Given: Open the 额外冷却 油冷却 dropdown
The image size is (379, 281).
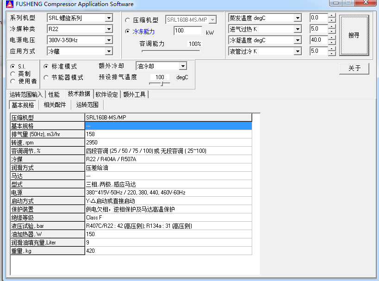Looking at the screenshot, I should (x=183, y=66).
